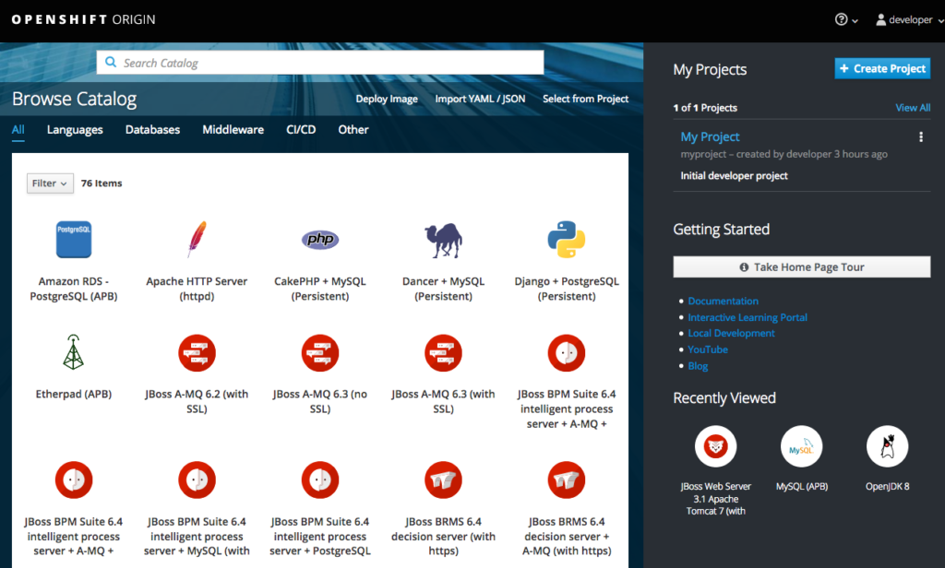Open recently viewed MySQL (APB) icon
Screen dimensions: 945x568
801,447
